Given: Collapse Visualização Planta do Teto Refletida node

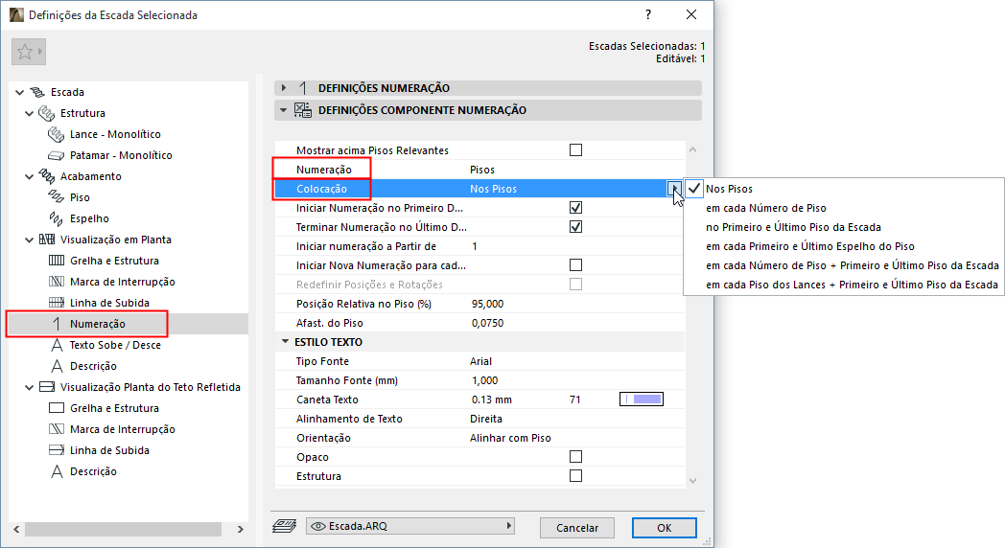Looking at the screenshot, I should pos(30,387).
